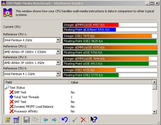Activate the What's This help cursor icon
The image size is (161, 125).
pos(94,119)
